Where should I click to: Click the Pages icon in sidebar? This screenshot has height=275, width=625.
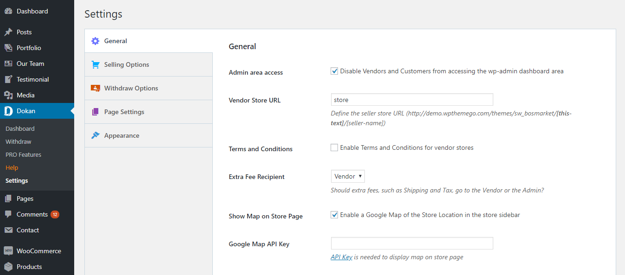click(x=8, y=198)
